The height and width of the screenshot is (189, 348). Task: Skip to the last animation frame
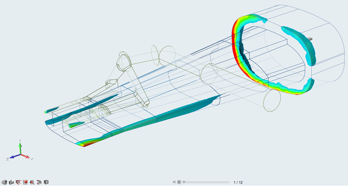(184, 182)
